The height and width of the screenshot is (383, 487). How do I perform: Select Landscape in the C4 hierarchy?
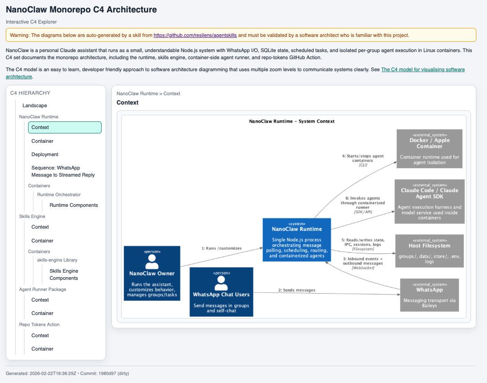pyautogui.click(x=35, y=105)
